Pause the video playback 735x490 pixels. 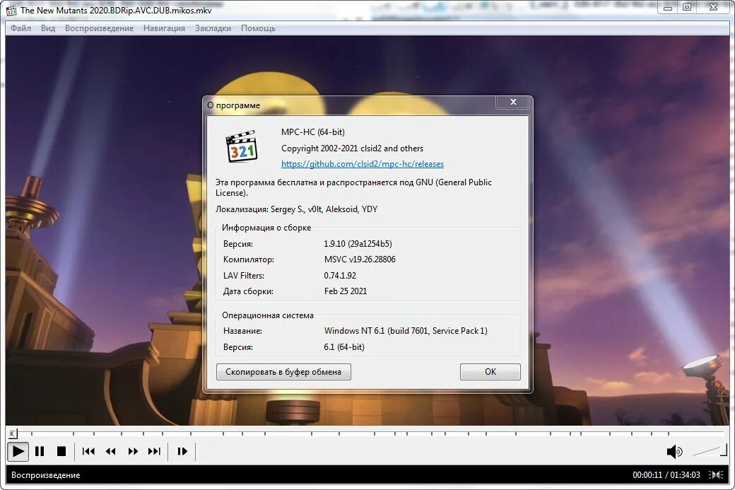coord(40,451)
